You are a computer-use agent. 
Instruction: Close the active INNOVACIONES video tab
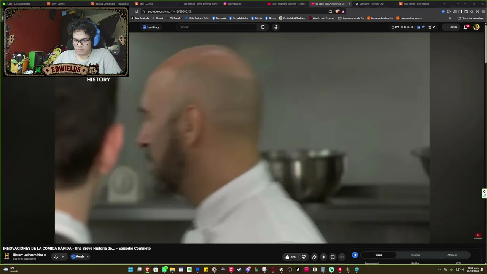click(x=349, y=4)
